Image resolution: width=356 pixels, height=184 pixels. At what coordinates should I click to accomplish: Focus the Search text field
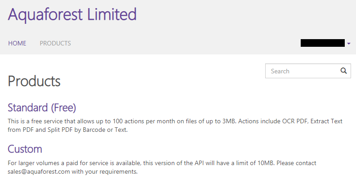pos(303,71)
